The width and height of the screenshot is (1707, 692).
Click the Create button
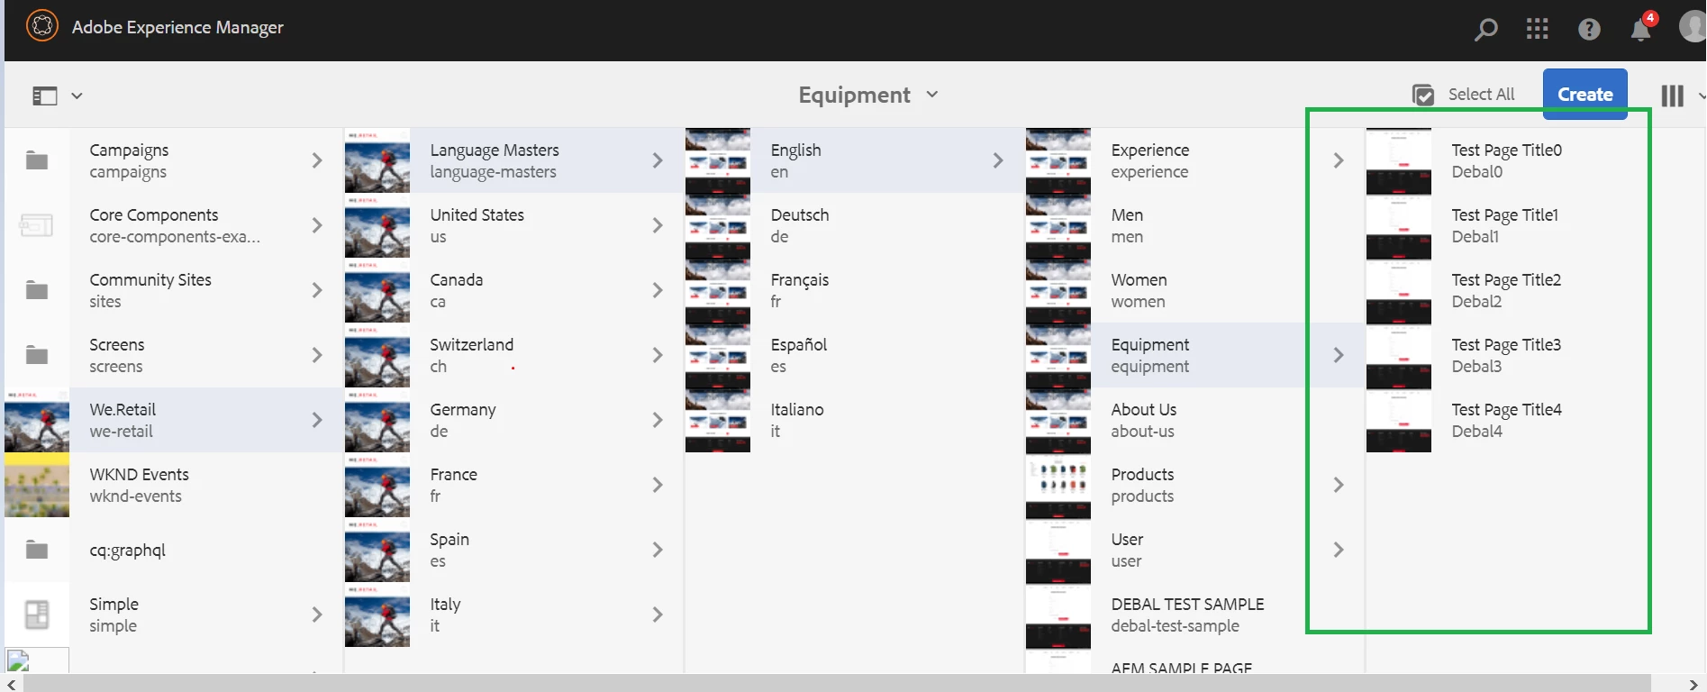[x=1585, y=94]
